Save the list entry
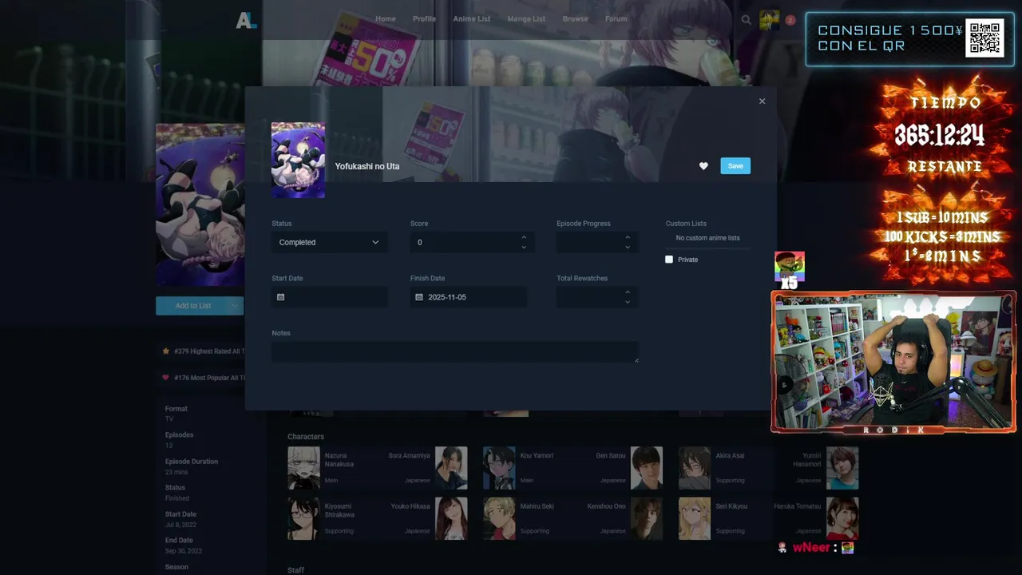Screen dimensions: 1022x575 click(735, 166)
